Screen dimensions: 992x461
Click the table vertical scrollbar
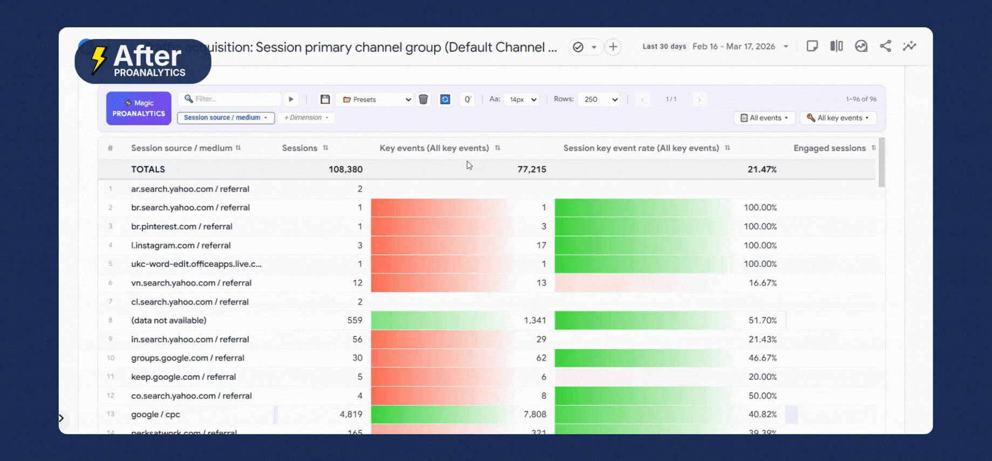(882, 162)
